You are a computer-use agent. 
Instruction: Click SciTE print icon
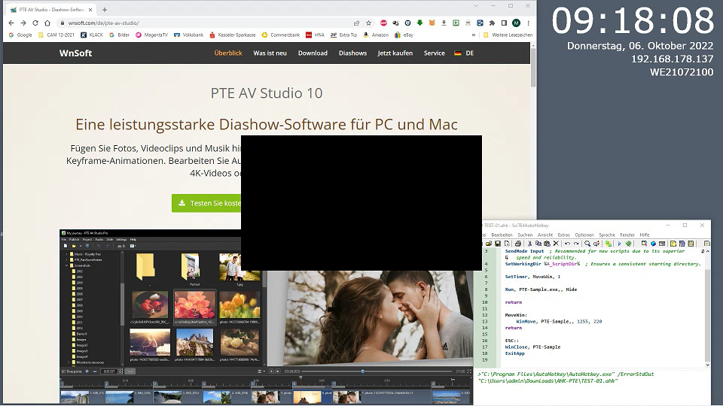pos(518,244)
